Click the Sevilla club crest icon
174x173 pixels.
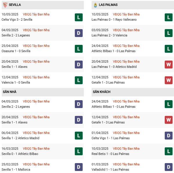(5, 5)
